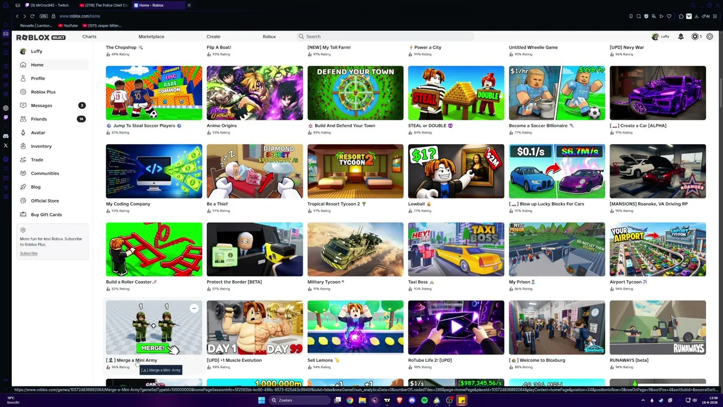This screenshot has width=723, height=407.
Task: Open Build And Defend Your Town thumbnail
Action: click(355, 93)
